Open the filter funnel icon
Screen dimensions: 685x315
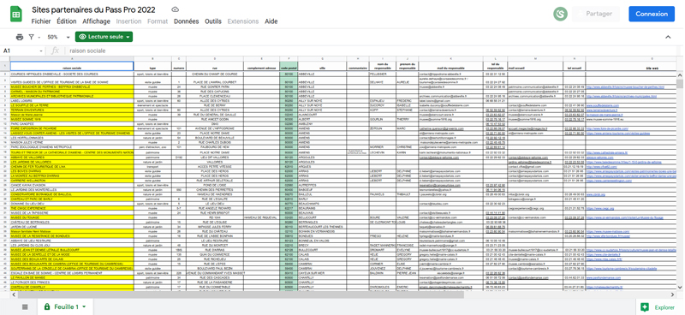[31, 37]
